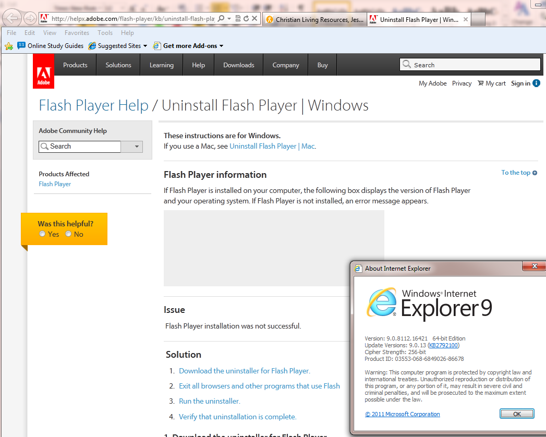Open the Tools menu
Screen dimensions: 546x437
coord(105,33)
